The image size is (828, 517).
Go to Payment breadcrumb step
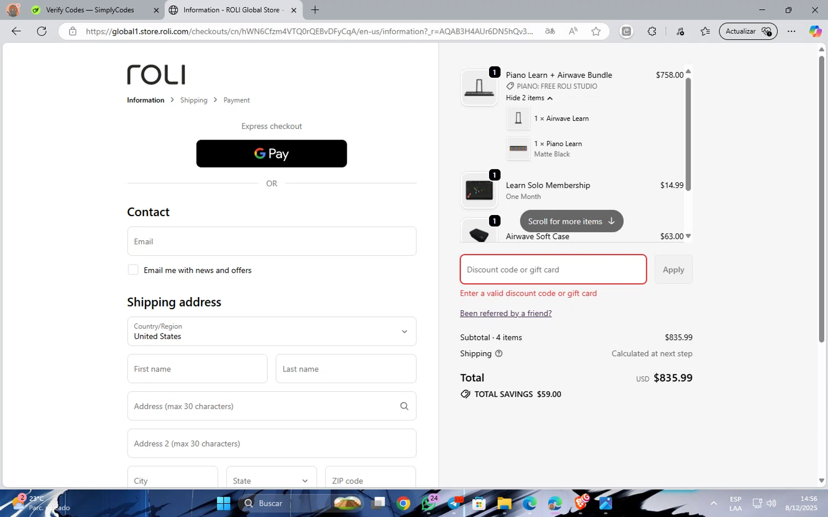click(x=237, y=100)
